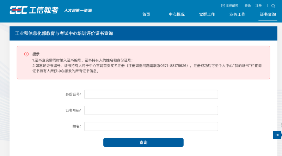Click the 主任邮箱 text label
Screen dimensions: 282x156
pos(232,6)
